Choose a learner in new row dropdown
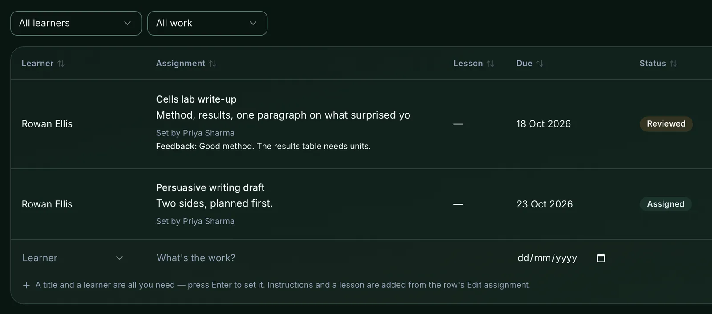 (73, 258)
